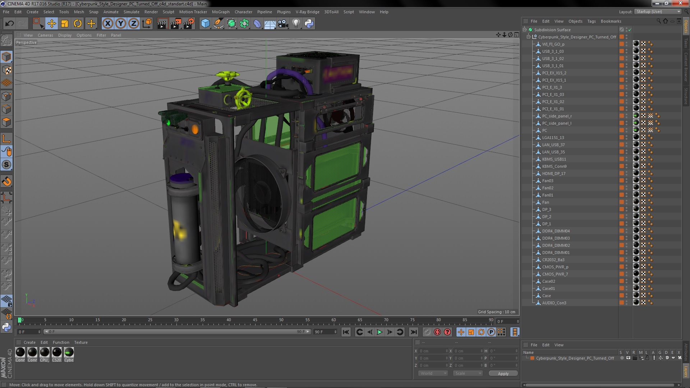Open the Python script icon in toolbar
The width and height of the screenshot is (690, 388).
309,24
